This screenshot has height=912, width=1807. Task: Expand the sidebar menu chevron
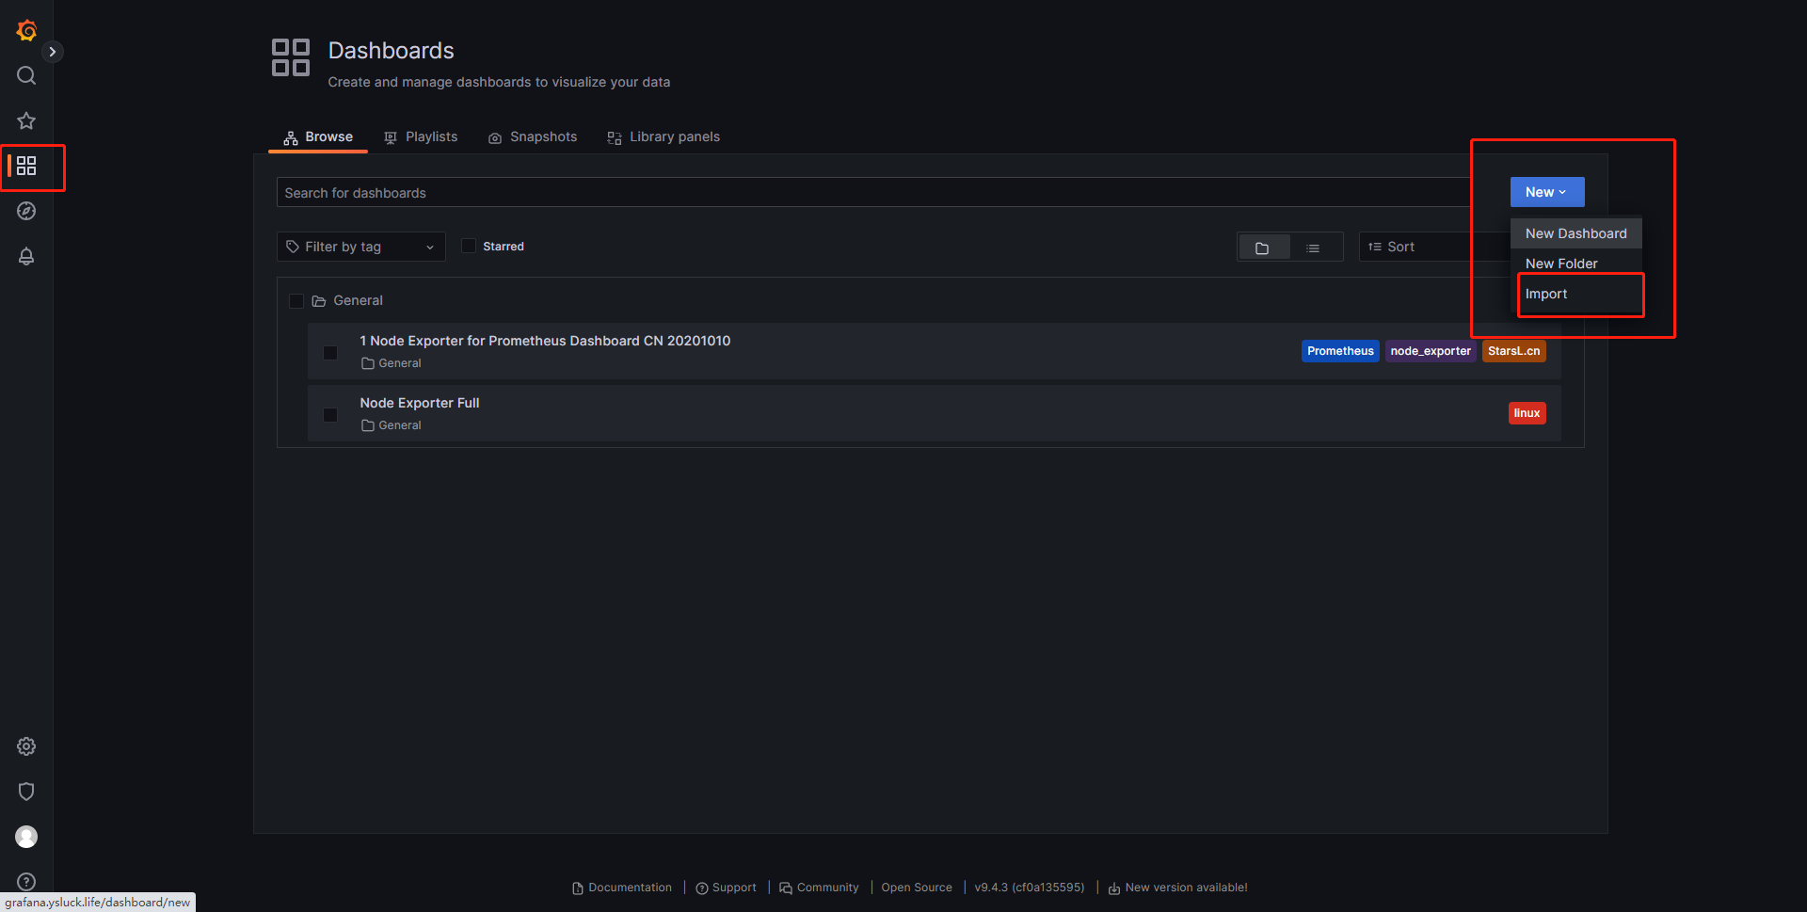[53, 52]
